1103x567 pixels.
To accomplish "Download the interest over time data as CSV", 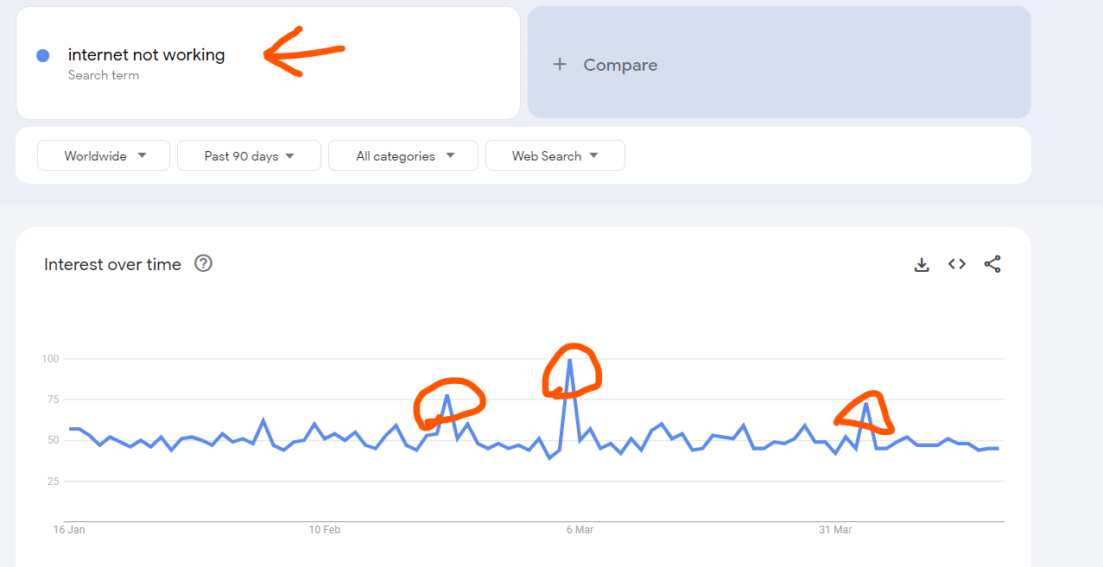I will [x=922, y=264].
